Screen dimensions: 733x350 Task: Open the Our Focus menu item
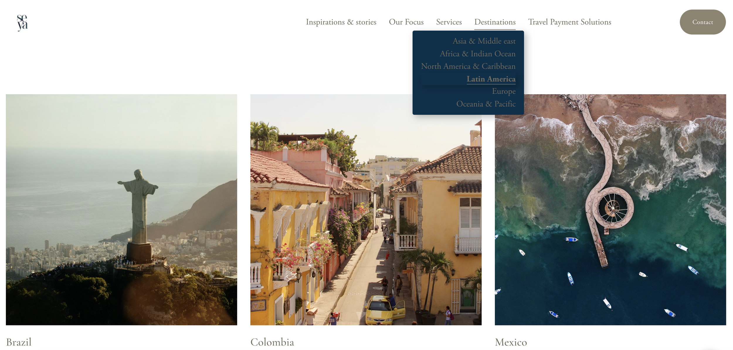pos(406,22)
